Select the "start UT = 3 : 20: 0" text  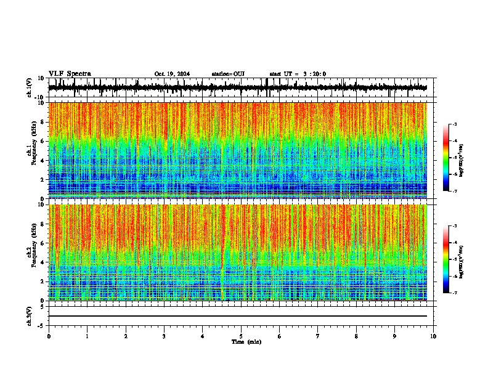[x=298, y=74]
